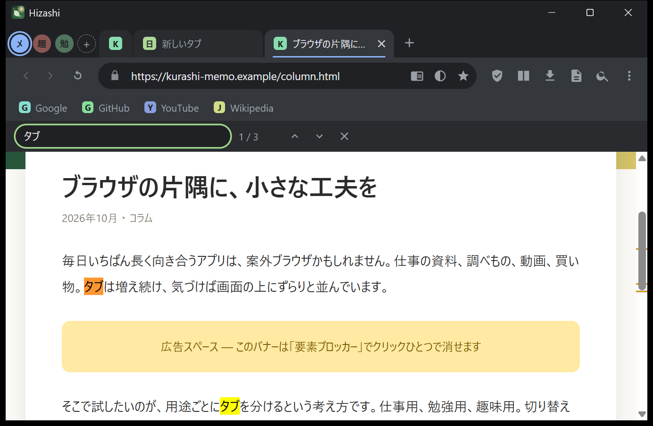Toggle the half-circle contrast mode icon
This screenshot has width=653, height=426.
(x=440, y=76)
